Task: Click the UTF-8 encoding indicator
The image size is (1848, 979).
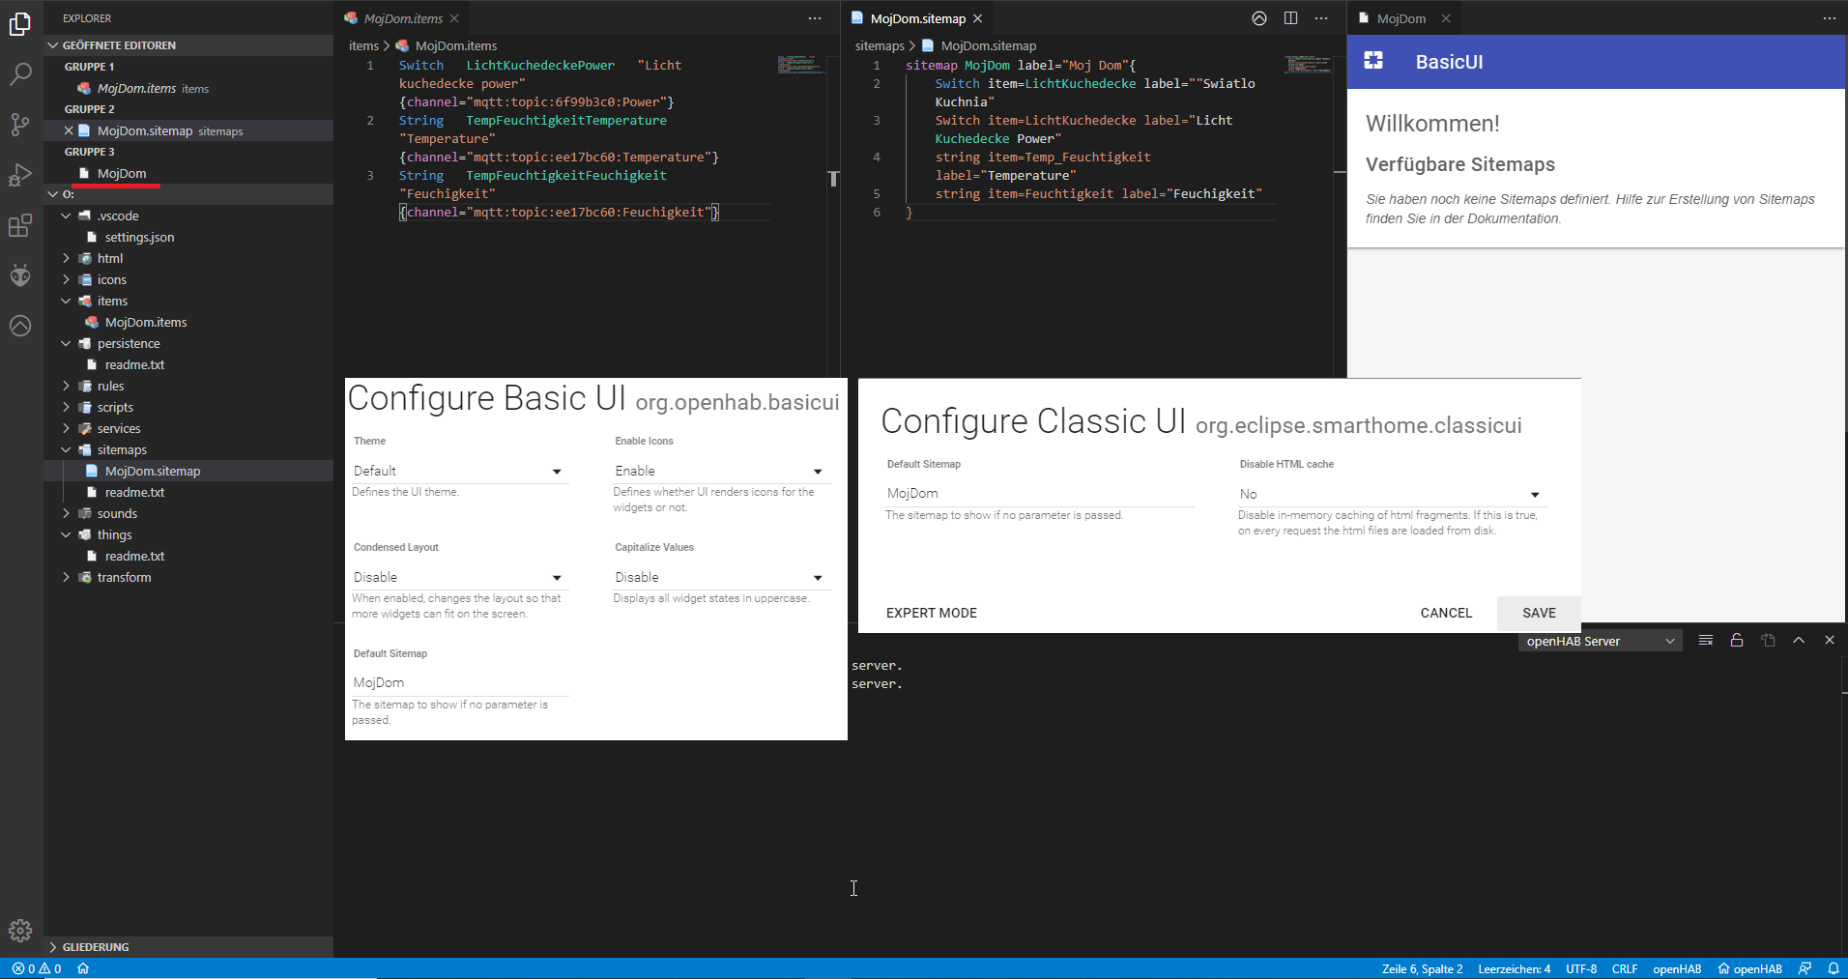Action: [x=1581, y=968]
